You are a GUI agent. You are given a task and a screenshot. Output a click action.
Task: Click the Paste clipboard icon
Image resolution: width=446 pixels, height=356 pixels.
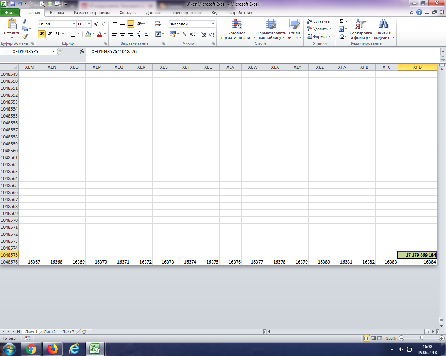12,24
